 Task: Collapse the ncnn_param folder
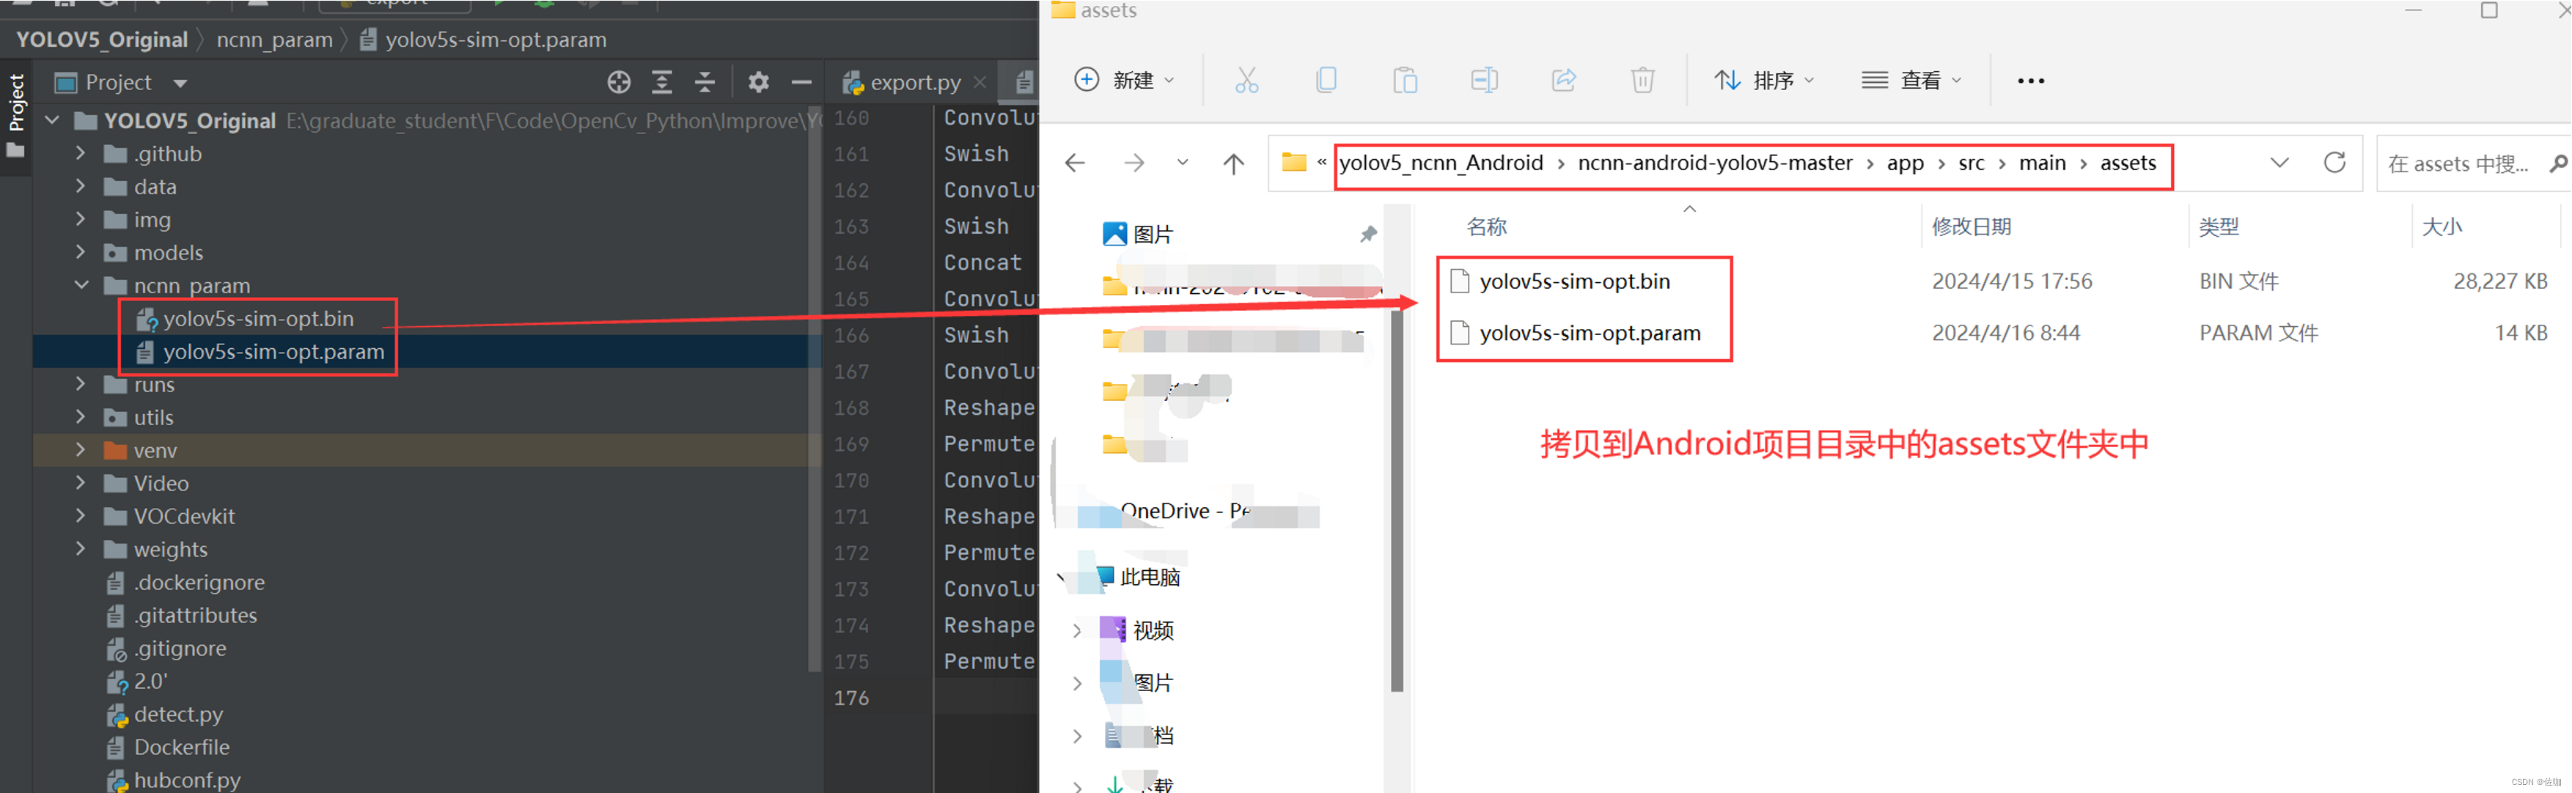coord(81,285)
